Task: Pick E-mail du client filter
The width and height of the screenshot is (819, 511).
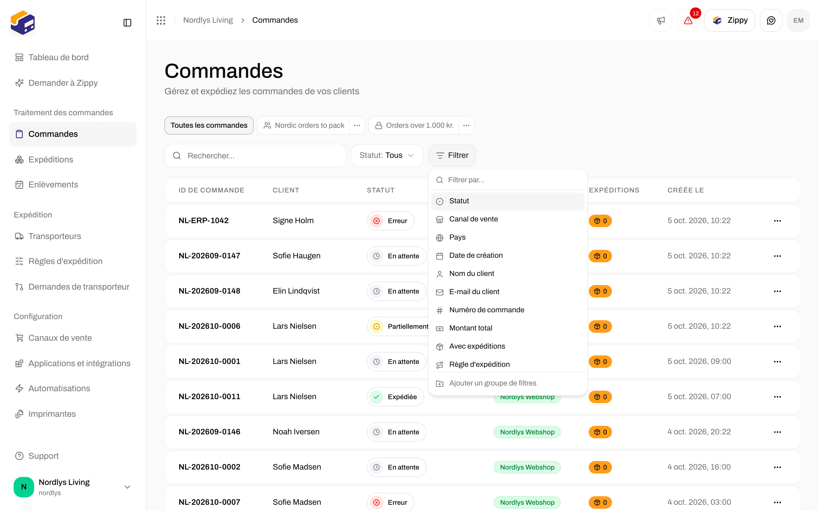Action: tap(508, 292)
